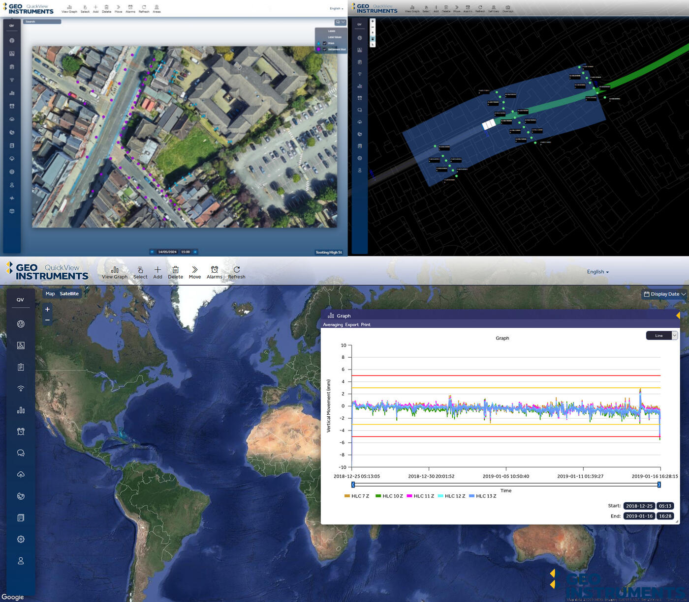The image size is (689, 602).
Task: Open the chat comments icon in the sidebar
Action: pyautogui.click(x=20, y=453)
